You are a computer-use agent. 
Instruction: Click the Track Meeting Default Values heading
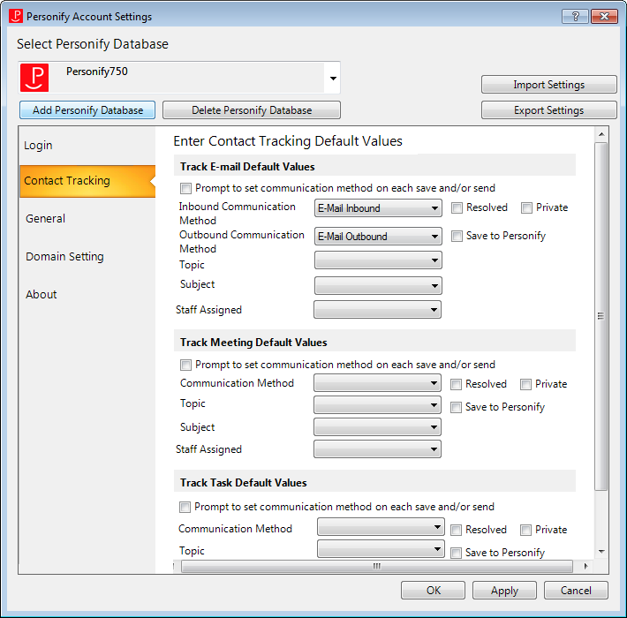[x=253, y=343]
